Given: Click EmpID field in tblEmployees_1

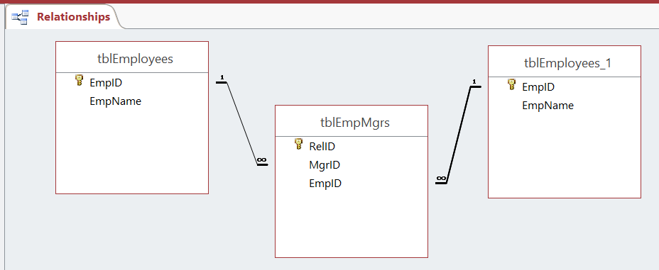Looking at the screenshot, I should click(x=538, y=86).
